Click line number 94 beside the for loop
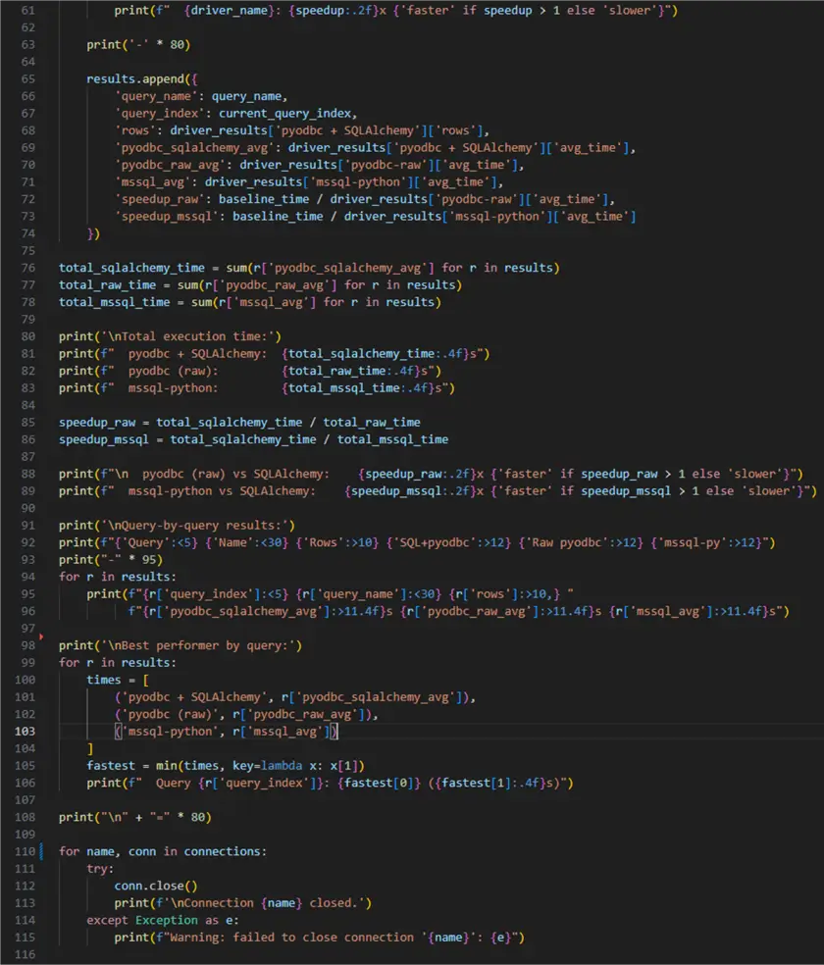The height and width of the screenshot is (965, 824). 28,577
